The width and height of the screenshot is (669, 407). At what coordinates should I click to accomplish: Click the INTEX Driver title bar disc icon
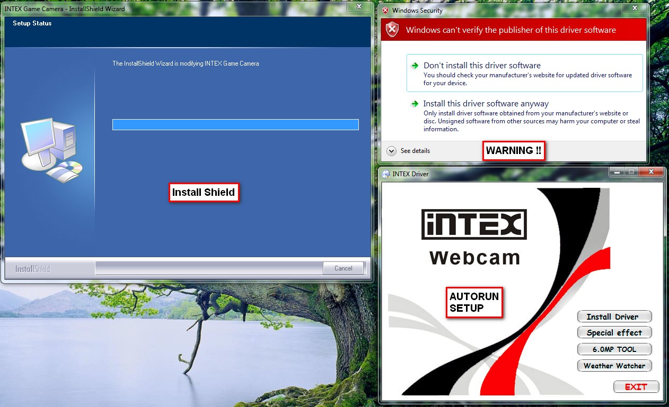point(386,174)
